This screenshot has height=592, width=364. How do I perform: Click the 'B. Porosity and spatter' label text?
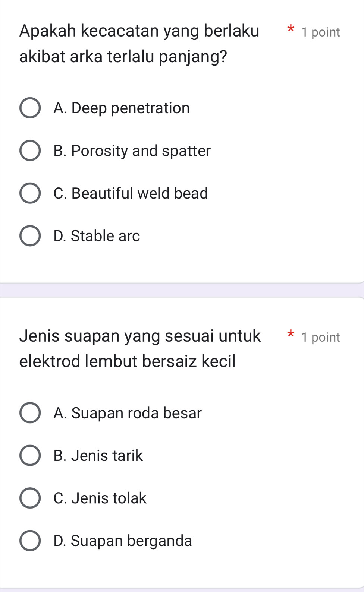coord(132,151)
